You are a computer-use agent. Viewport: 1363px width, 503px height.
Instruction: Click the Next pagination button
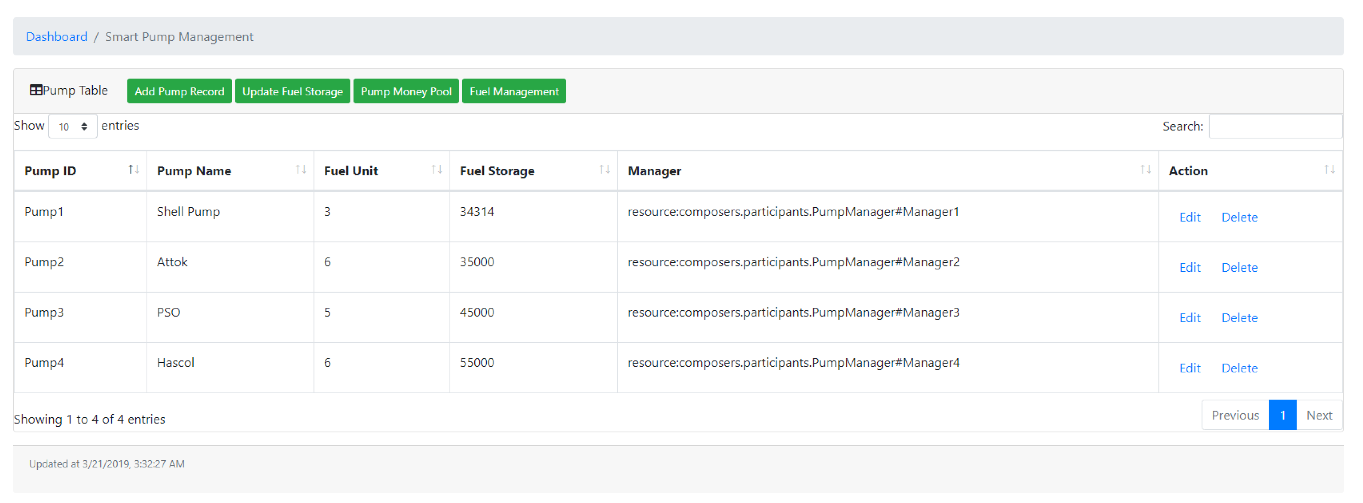tap(1318, 415)
